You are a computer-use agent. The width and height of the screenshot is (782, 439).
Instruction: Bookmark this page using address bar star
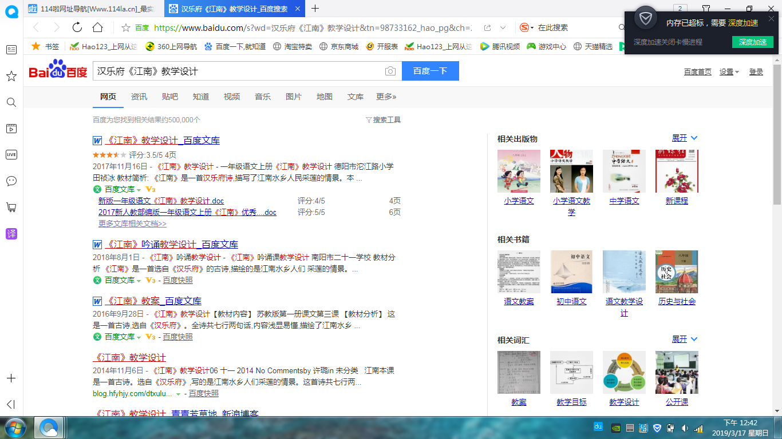coord(126,27)
